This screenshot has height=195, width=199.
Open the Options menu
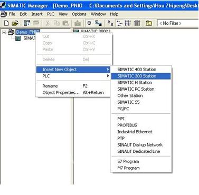coord(79,14)
